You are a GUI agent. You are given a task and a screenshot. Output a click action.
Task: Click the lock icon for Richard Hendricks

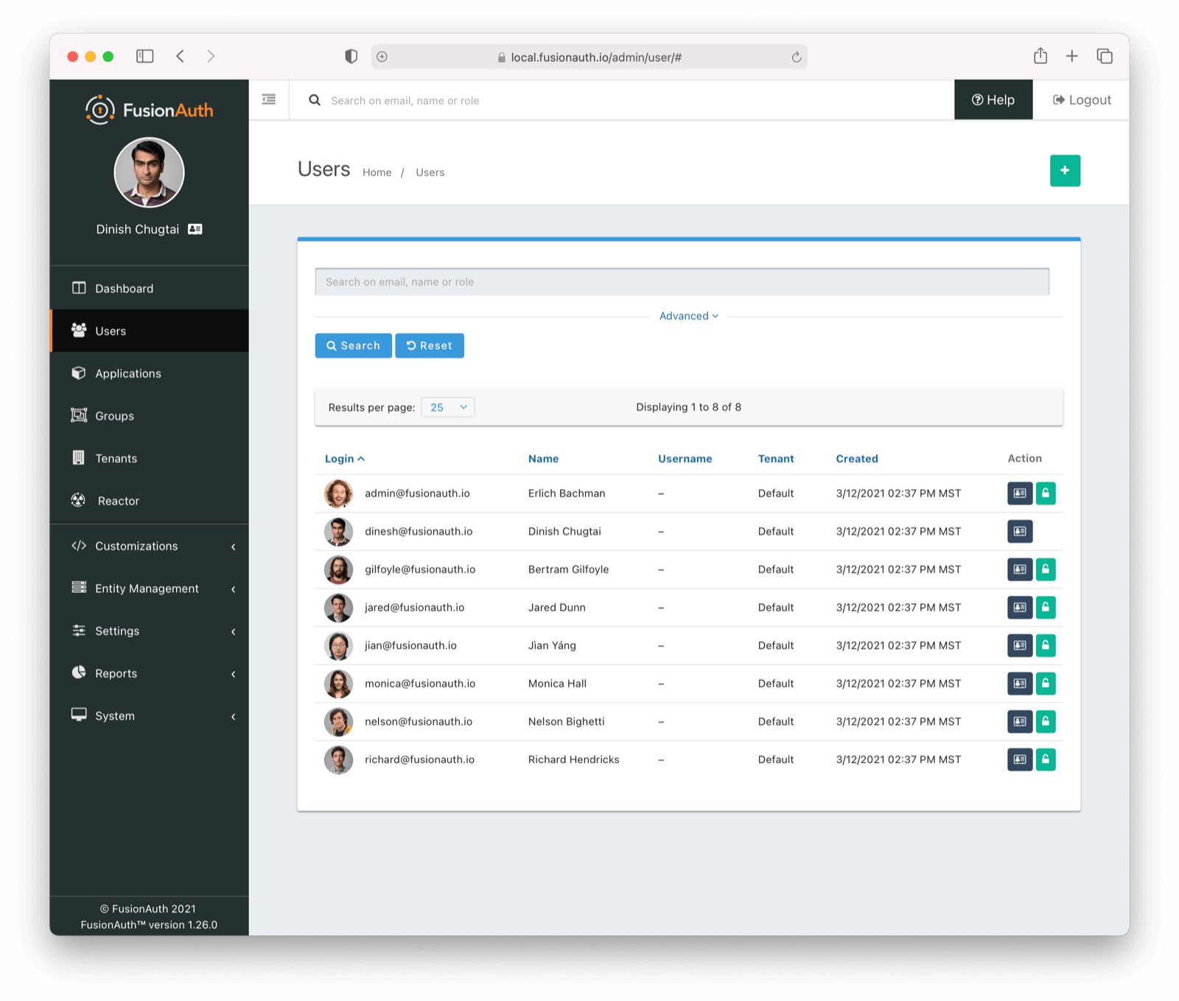pos(1045,759)
